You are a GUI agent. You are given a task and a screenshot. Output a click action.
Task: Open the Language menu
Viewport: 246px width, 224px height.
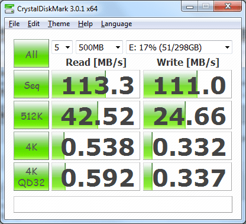(x=116, y=24)
